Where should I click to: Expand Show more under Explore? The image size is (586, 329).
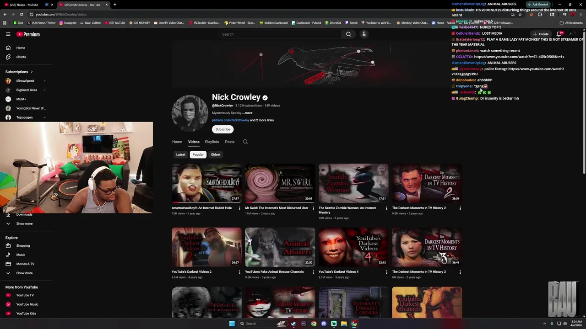[24, 273]
